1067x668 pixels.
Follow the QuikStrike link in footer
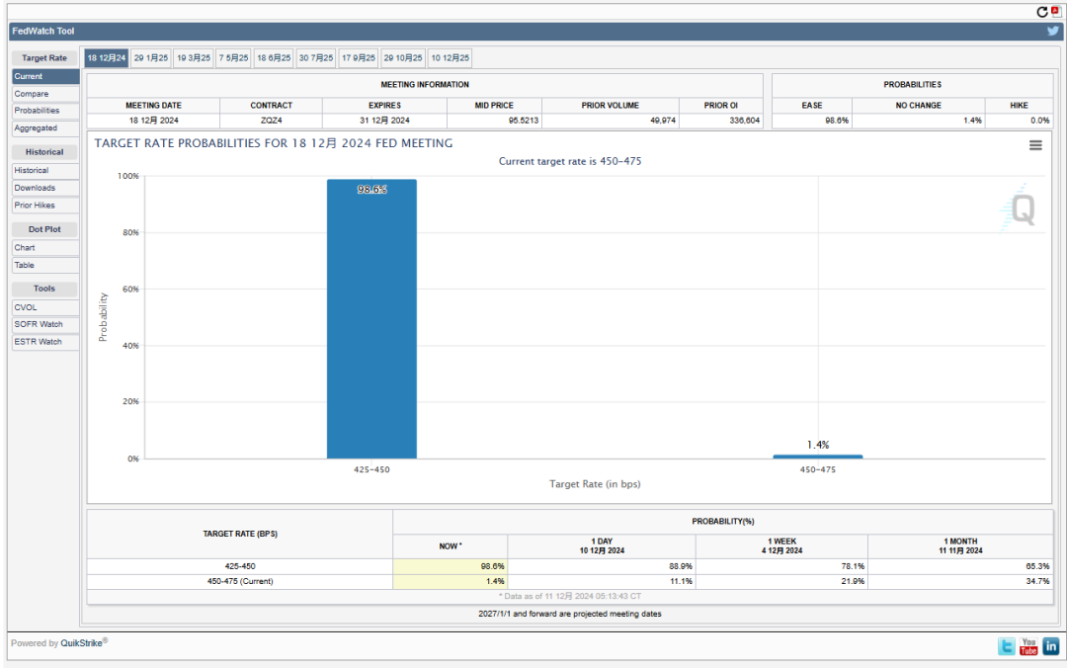[x=82, y=643]
